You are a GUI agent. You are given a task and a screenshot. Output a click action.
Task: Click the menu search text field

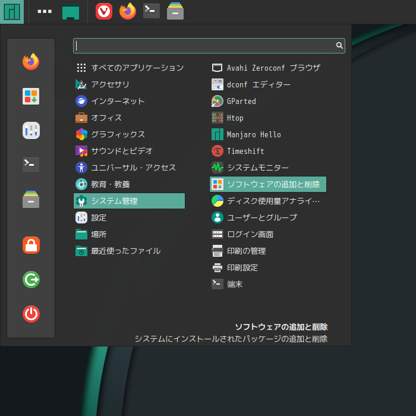pos(209,46)
